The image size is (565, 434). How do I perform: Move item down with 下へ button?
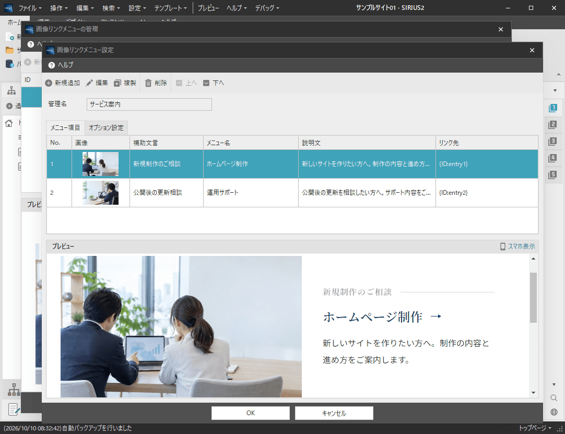(214, 83)
